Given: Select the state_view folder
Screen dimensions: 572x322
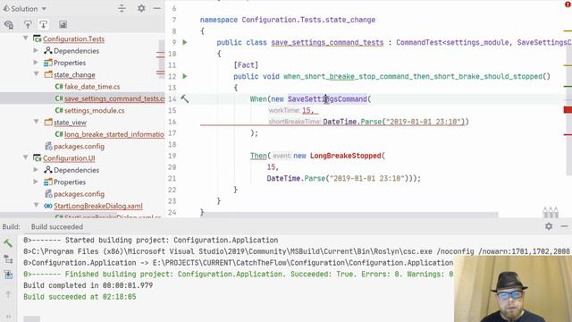Looking at the screenshot, I should pyautogui.click(x=70, y=123).
